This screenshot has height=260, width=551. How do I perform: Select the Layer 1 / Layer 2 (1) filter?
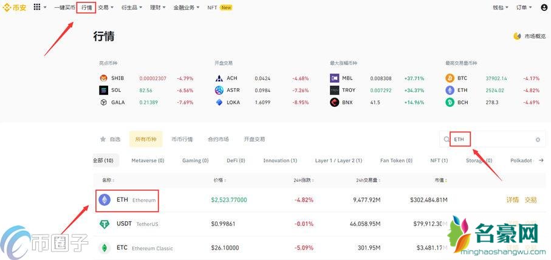click(x=338, y=160)
